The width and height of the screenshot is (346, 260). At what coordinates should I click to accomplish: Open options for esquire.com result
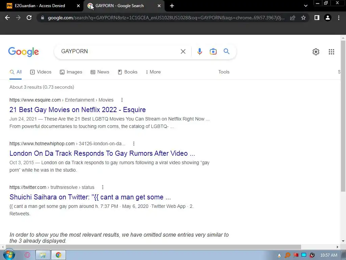coord(122,100)
